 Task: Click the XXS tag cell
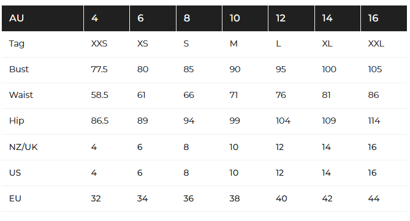107,43
